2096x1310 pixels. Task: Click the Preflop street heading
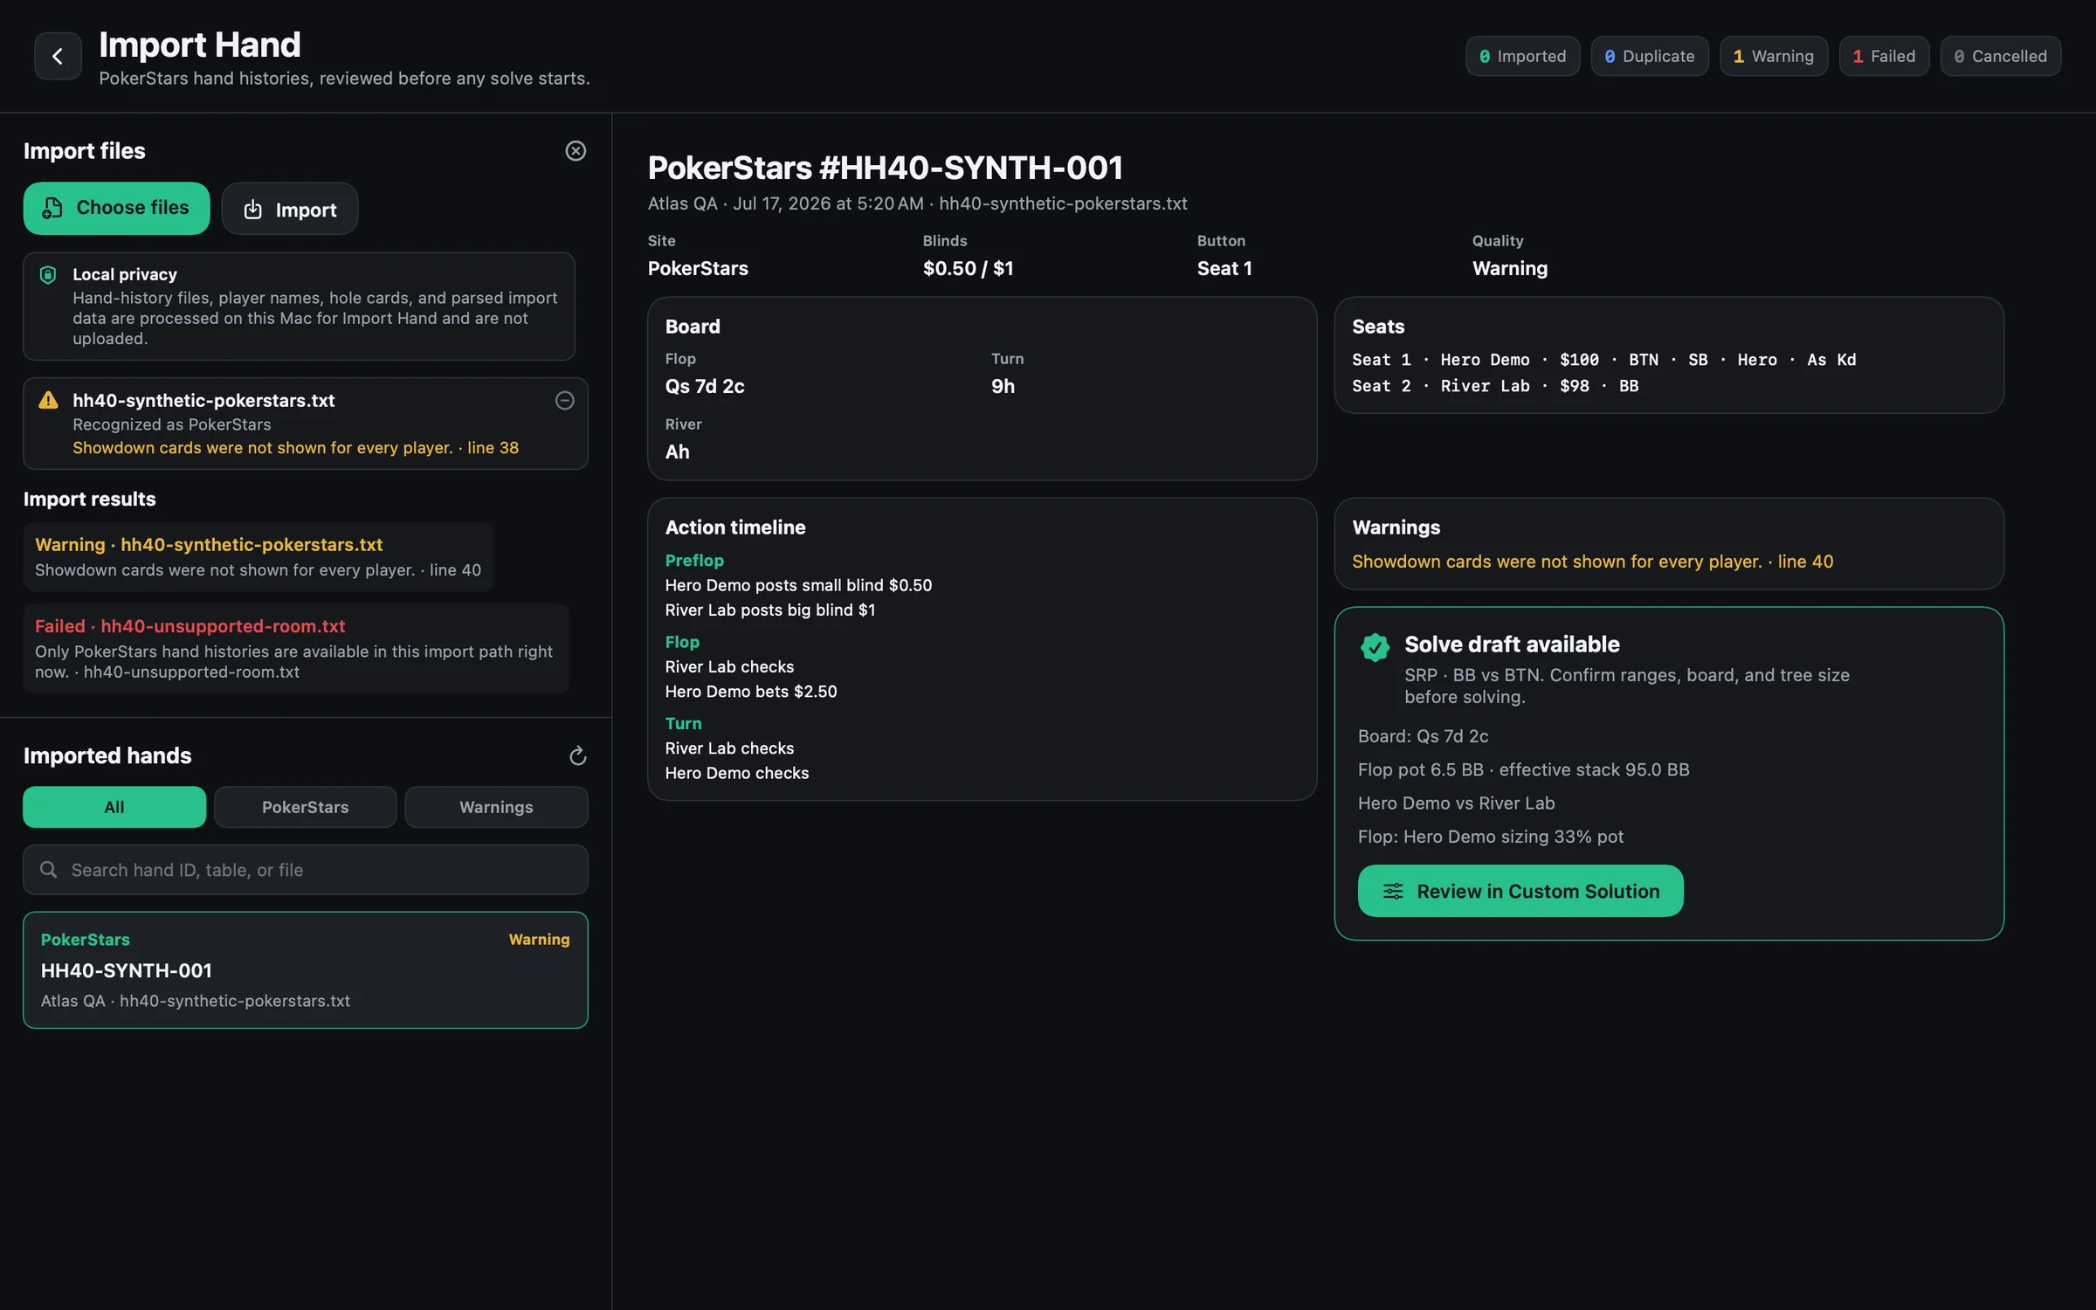(x=694, y=561)
